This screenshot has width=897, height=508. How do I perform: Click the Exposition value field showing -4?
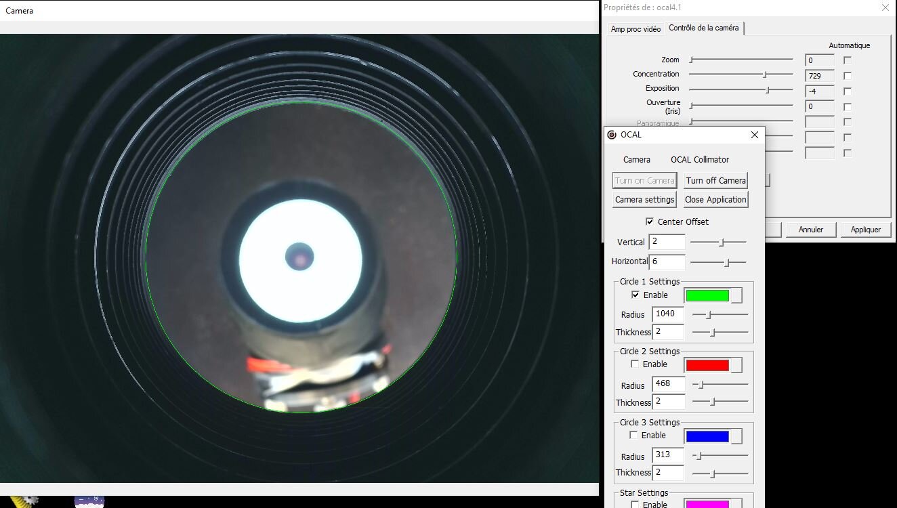click(820, 91)
